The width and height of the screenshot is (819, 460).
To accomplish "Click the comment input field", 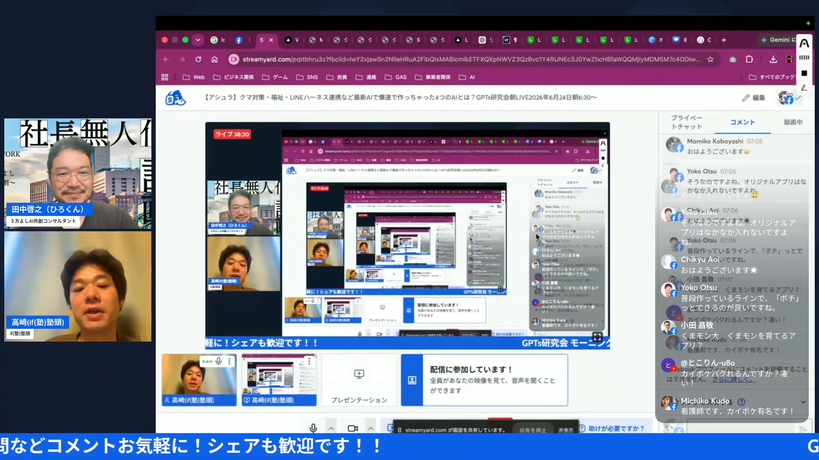I will (x=741, y=428).
